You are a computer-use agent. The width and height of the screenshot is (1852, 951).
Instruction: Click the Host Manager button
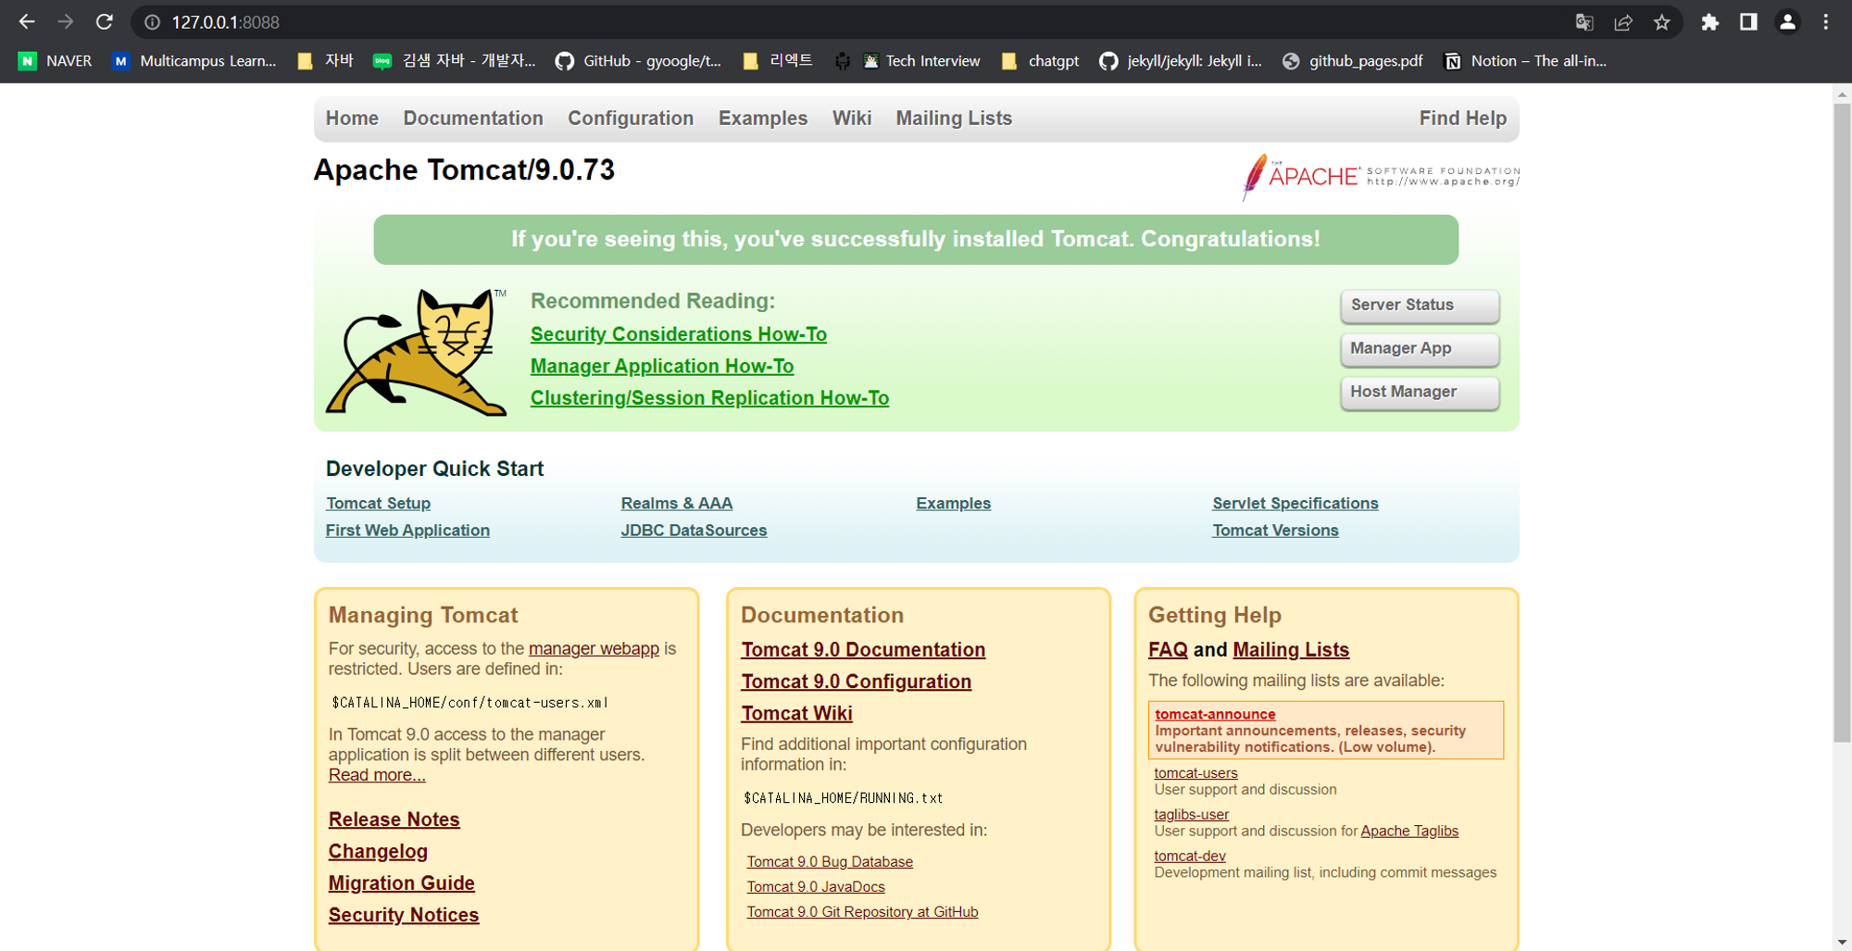[x=1420, y=393]
